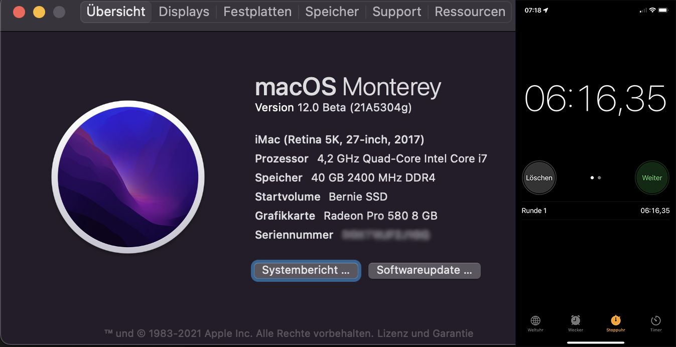The height and width of the screenshot is (347, 676).
Task: Tap the battery status icon
Action: pyautogui.click(x=663, y=11)
